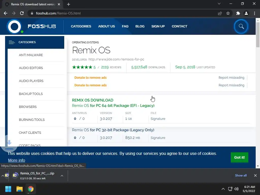The height and width of the screenshot is (195, 260).
Task: Open Signature for the 850.2 MB package
Action: click(x=158, y=138)
